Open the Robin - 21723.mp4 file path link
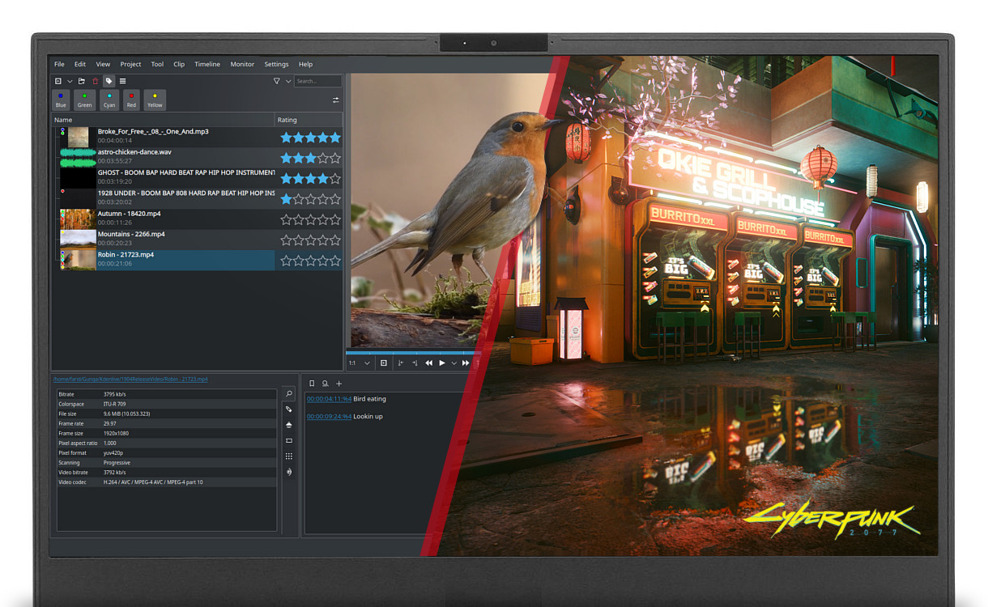Image resolution: width=988 pixels, height=607 pixels. pyautogui.click(x=130, y=379)
